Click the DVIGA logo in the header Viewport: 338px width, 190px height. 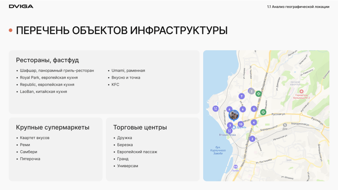(21, 6)
